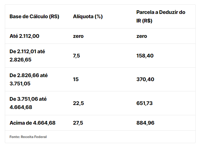Screen dimensions: 199x146
Task: Select the 158,40 deduction value
Action: pos(145,56)
